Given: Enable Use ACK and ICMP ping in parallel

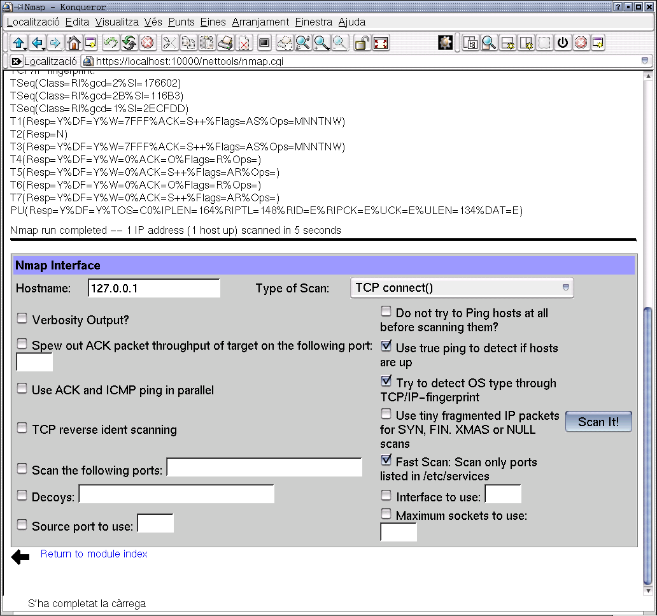Looking at the screenshot, I should [22, 389].
